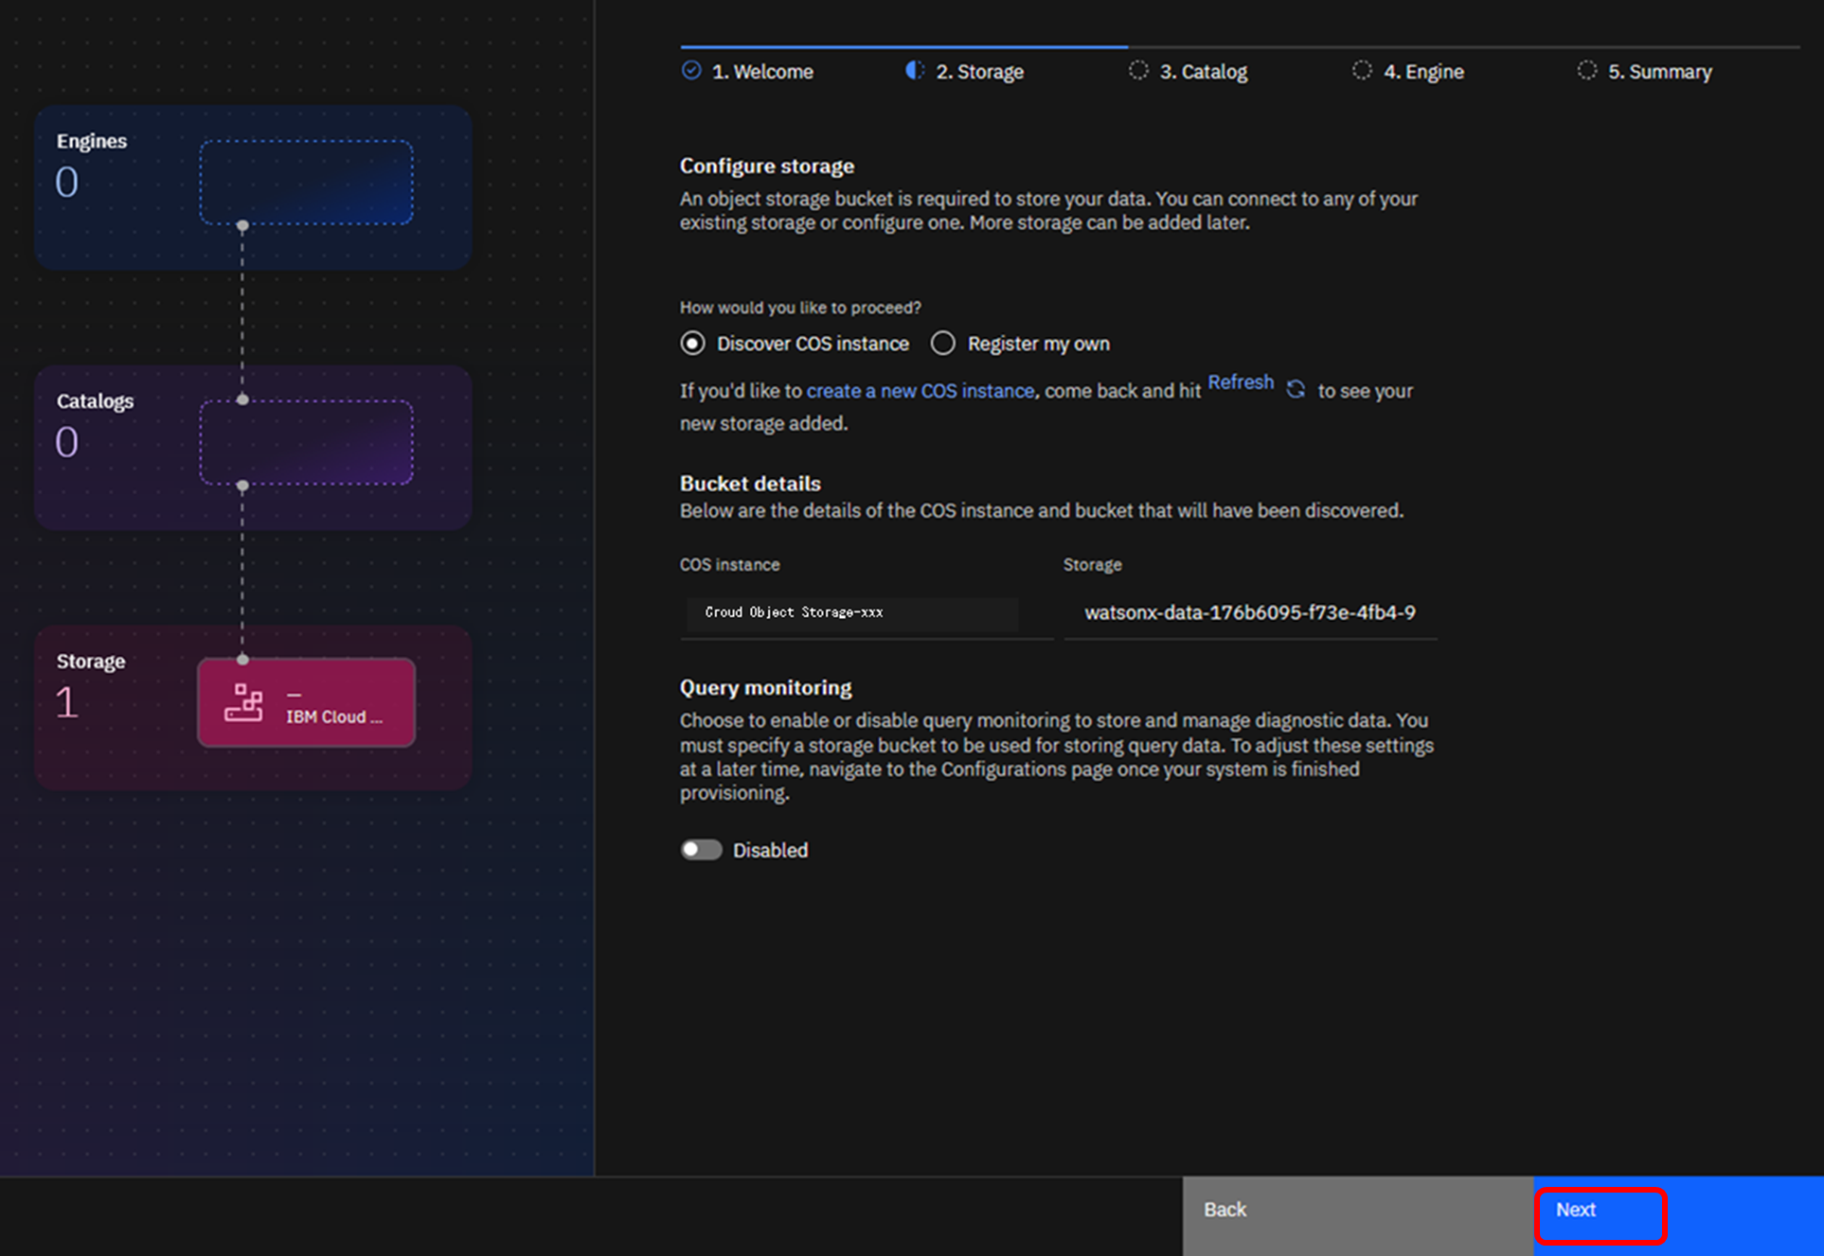This screenshot has height=1256, width=1824.
Task: Click the Catalog step circle icon
Action: (1138, 70)
